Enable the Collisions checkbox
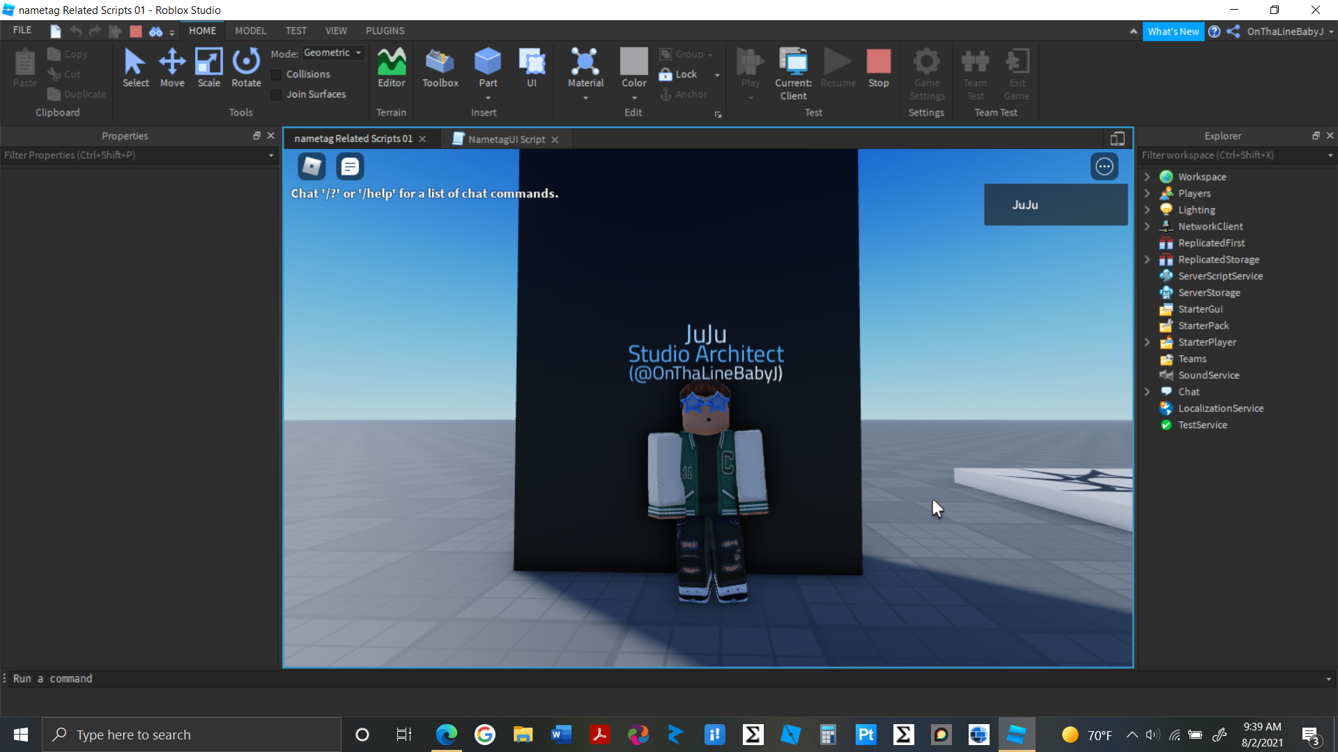This screenshot has height=752, width=1338. (x=277, y=74)
